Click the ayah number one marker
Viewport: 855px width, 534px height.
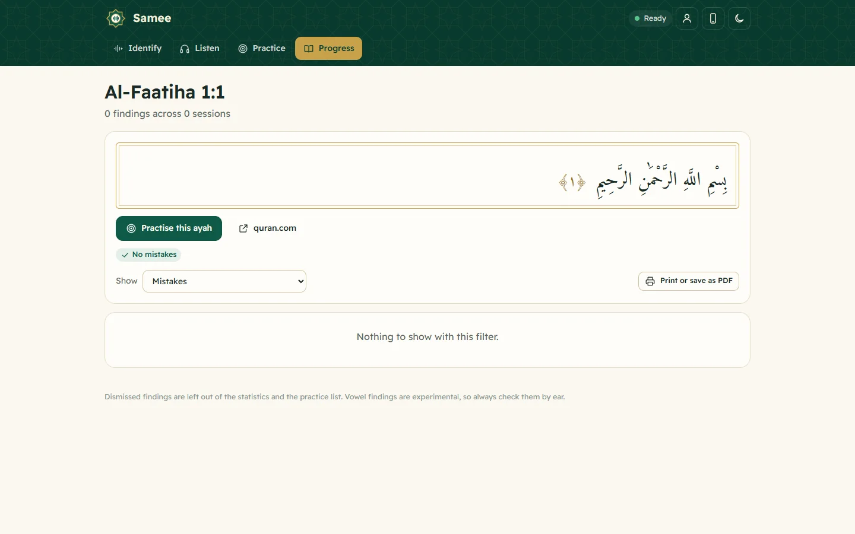[572, 183]
